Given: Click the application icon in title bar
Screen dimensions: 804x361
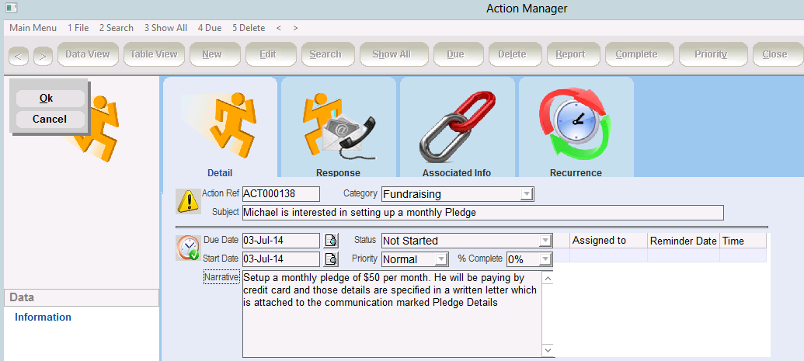Looking at the screenshot, I should click(10, 8).
